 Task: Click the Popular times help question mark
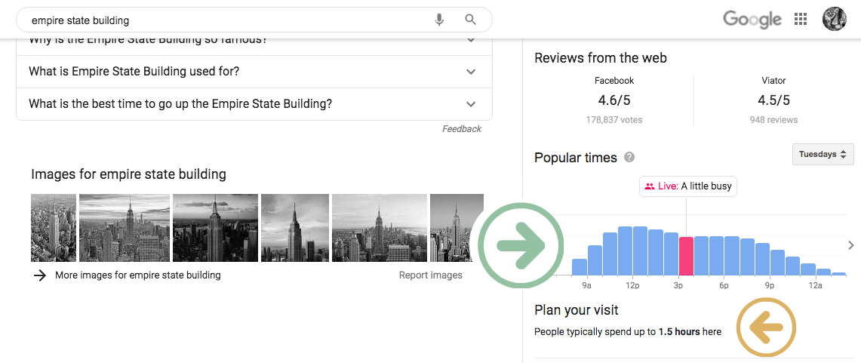pyautogui.click(x=630, y=158)
